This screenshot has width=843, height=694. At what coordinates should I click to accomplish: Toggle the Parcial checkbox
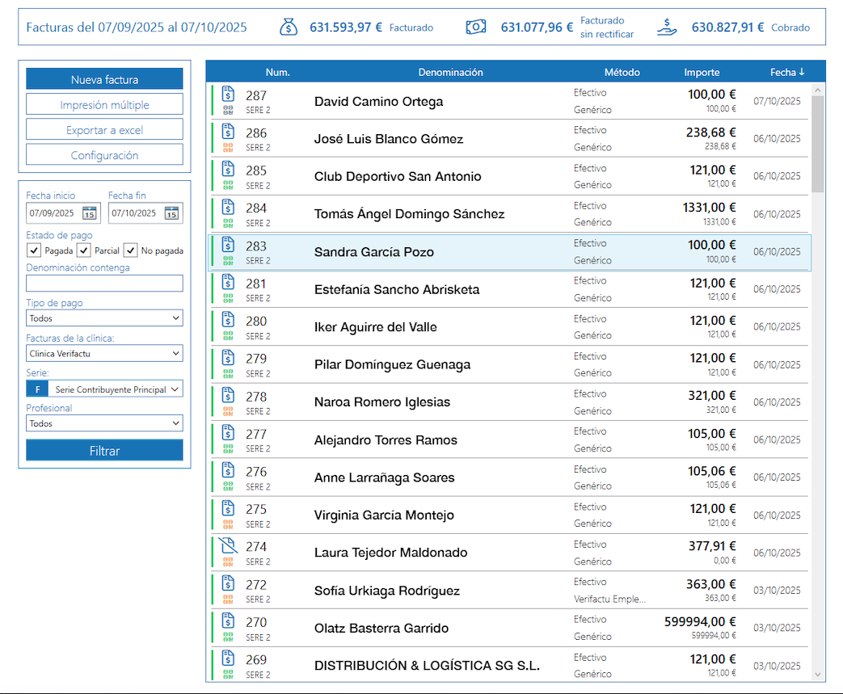point(84,250)
